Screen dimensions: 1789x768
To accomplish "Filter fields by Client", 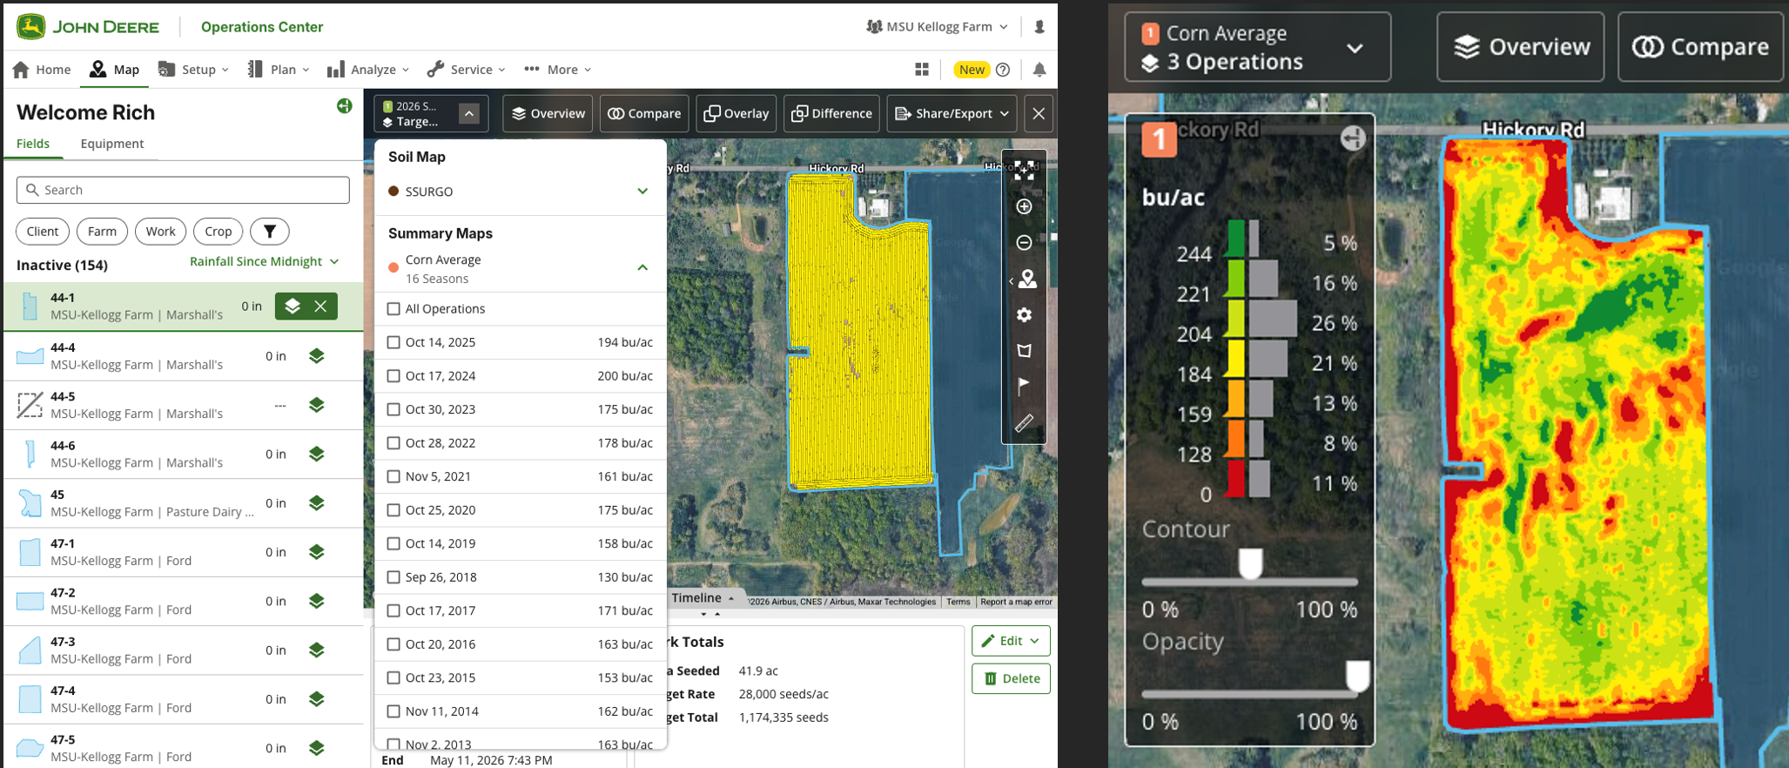I will click(x=43, y=232).
